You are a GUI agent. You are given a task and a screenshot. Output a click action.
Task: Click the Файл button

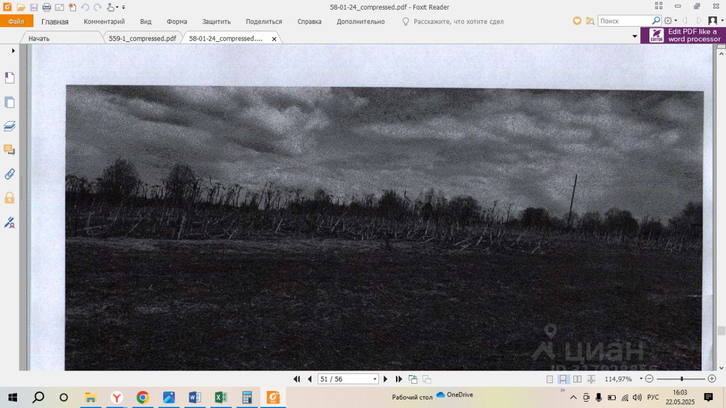(x=16, y=22)
